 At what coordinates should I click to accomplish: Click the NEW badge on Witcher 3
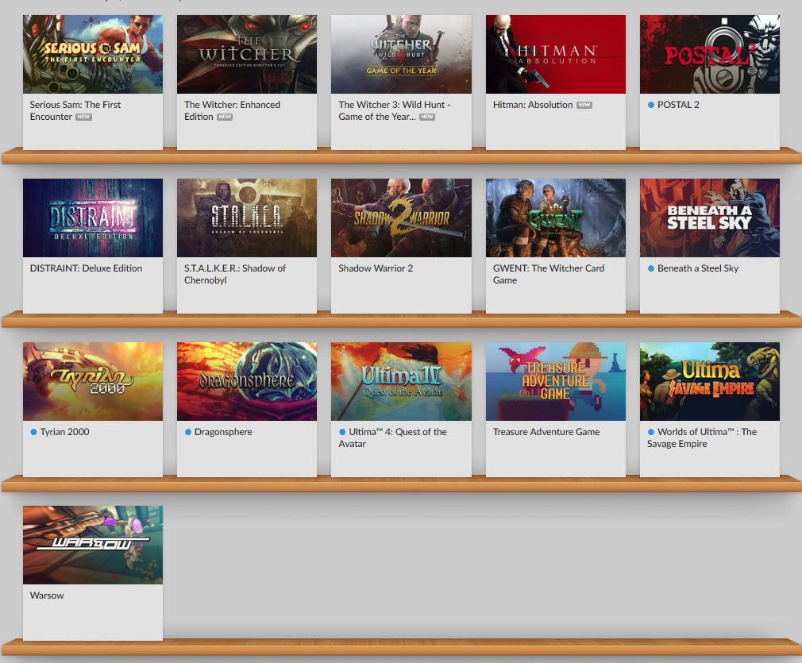[427, 118]
